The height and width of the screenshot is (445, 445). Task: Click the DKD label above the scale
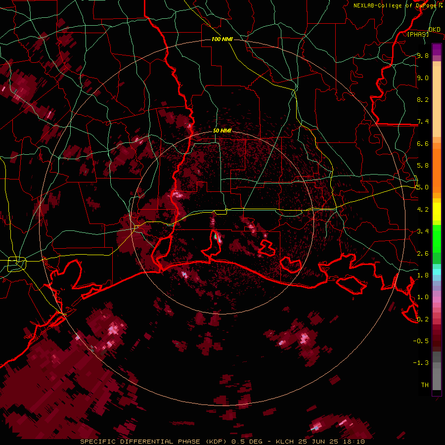(x=435, y=29)
